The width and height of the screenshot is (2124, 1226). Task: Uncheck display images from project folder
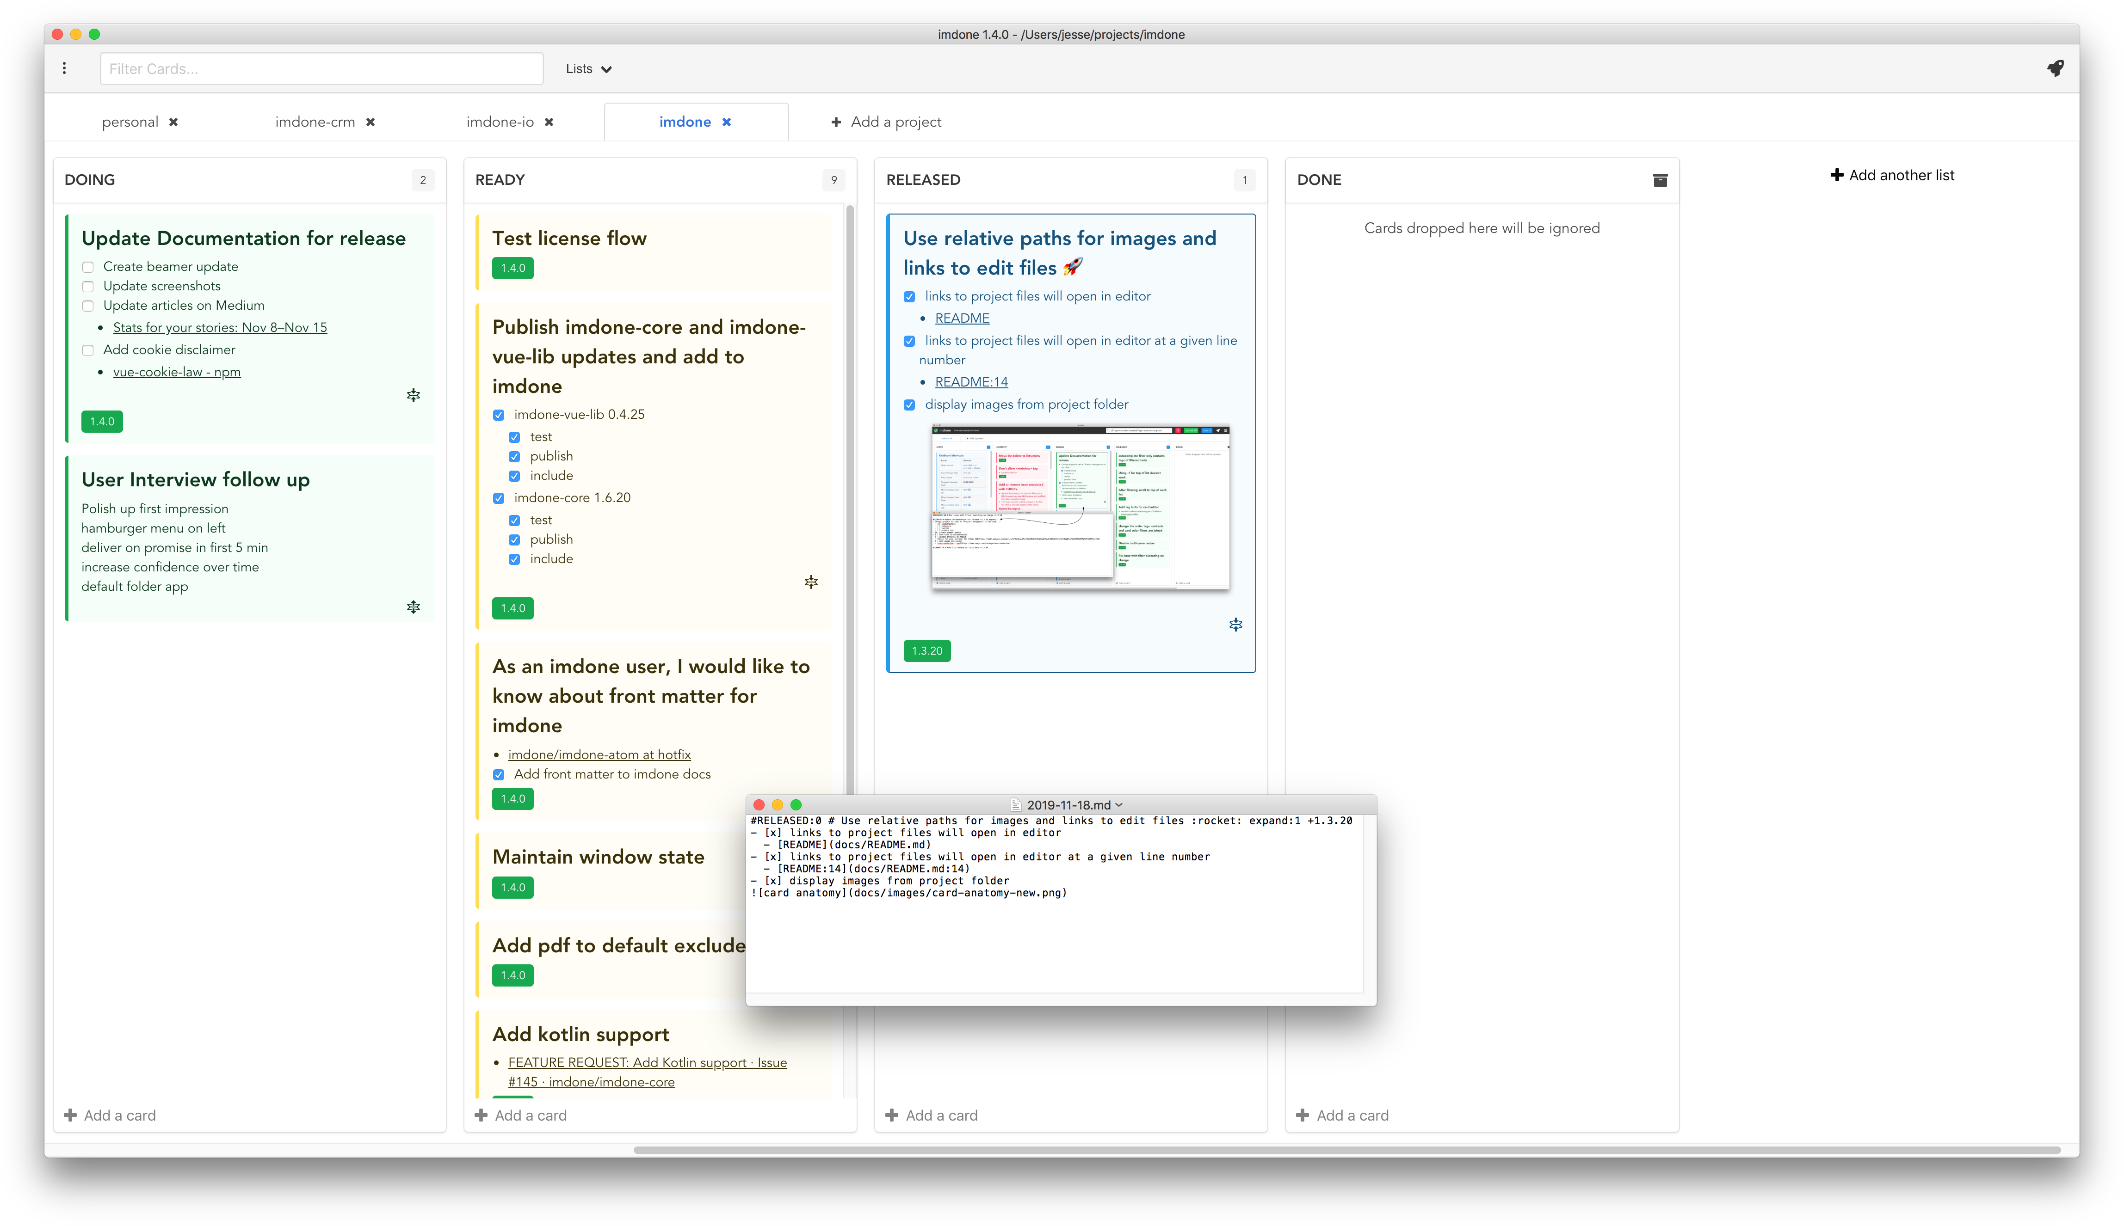coord(910,405)
